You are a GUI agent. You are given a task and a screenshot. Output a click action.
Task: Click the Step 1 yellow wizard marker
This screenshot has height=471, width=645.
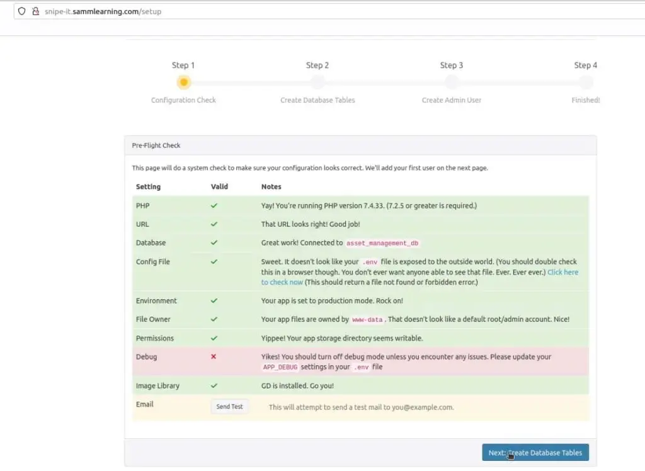tap(184, 82)
